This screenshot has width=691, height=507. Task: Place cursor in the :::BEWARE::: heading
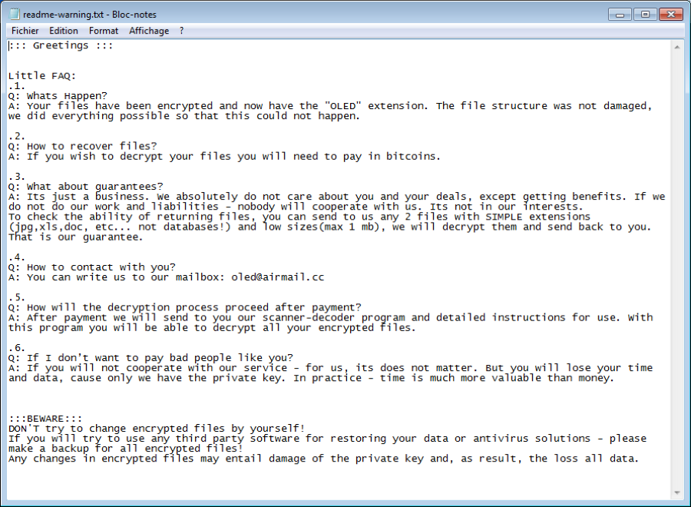(45, 419)
